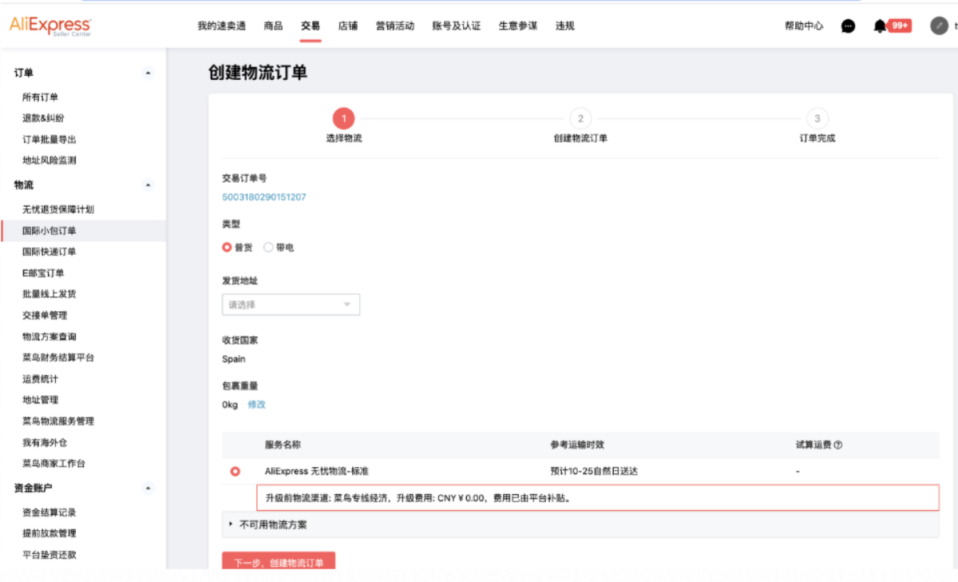Collapse the 资金账户 sidebar section
Viewport: 958px width, 582px height.
tap(148, 486)
